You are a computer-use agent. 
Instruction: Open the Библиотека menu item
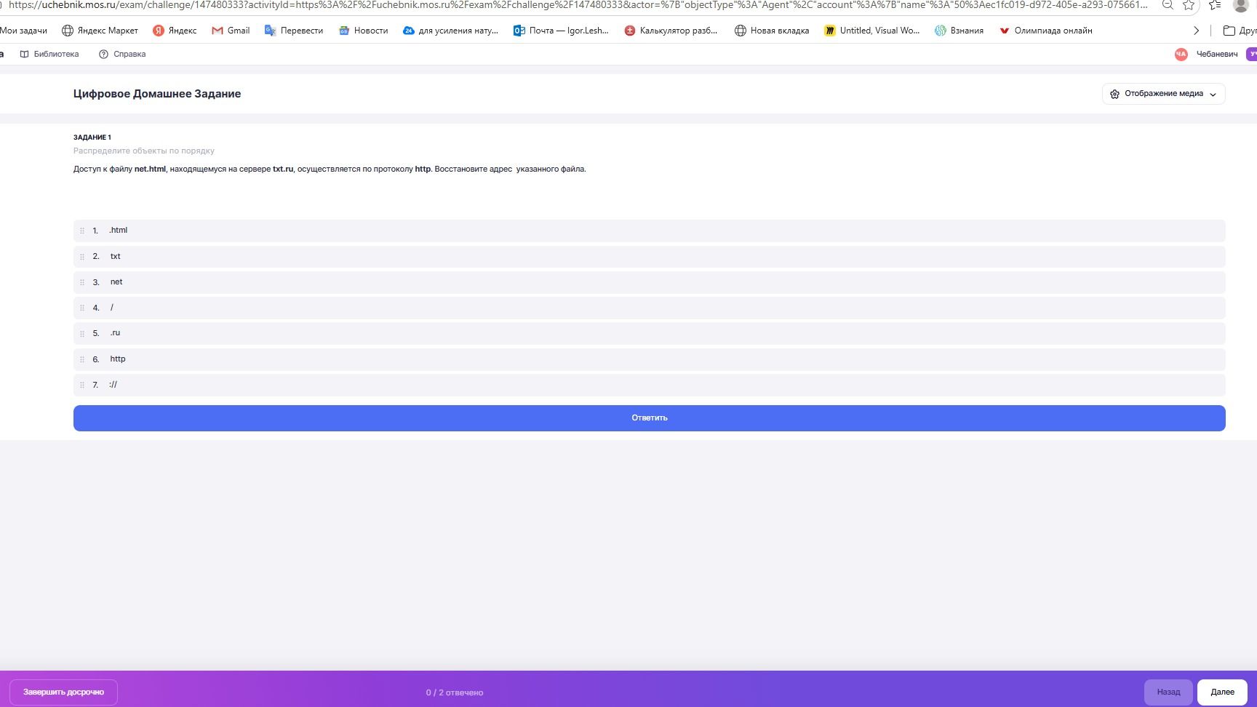(x=49, y=54)
